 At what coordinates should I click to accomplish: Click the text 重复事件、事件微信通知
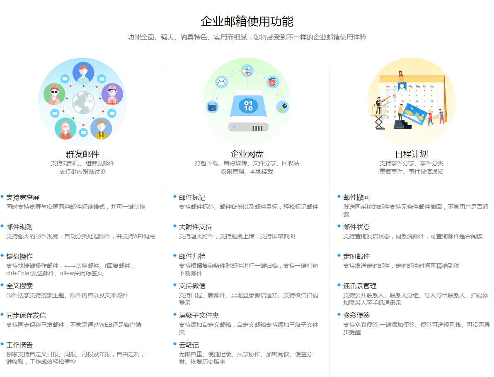(412, 171)
